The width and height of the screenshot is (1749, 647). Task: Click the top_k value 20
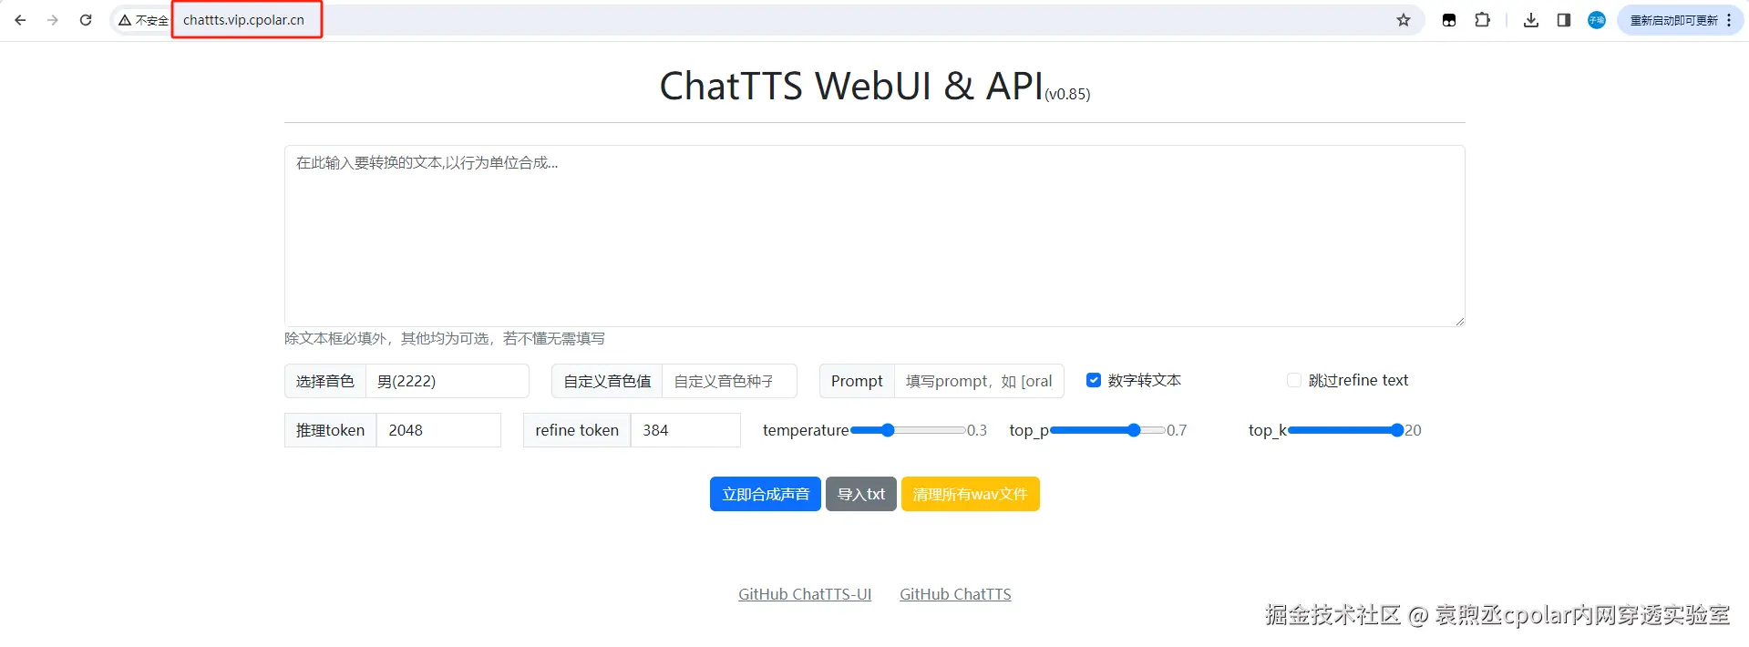click(x=1413, y=430)
